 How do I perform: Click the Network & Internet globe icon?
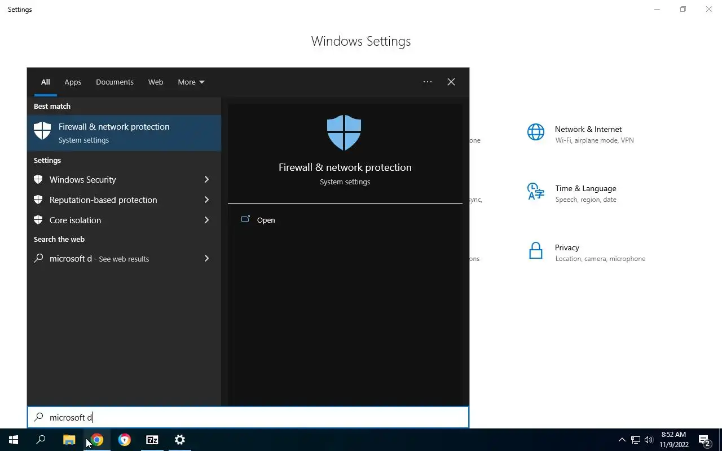click(x=536, y=132)
